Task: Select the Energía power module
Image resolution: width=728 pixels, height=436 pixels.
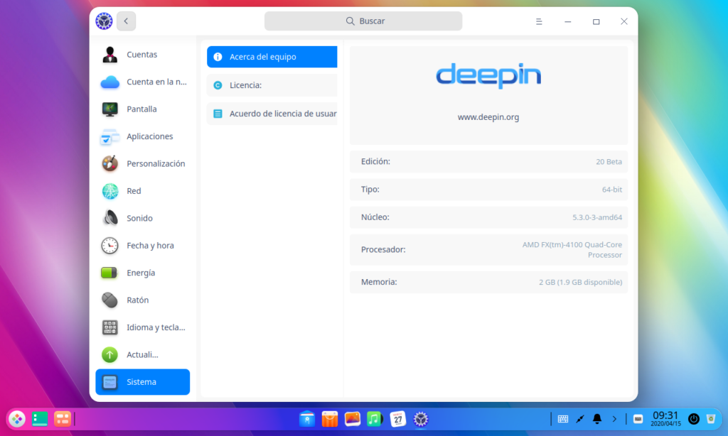Action: tap(142, 273)
